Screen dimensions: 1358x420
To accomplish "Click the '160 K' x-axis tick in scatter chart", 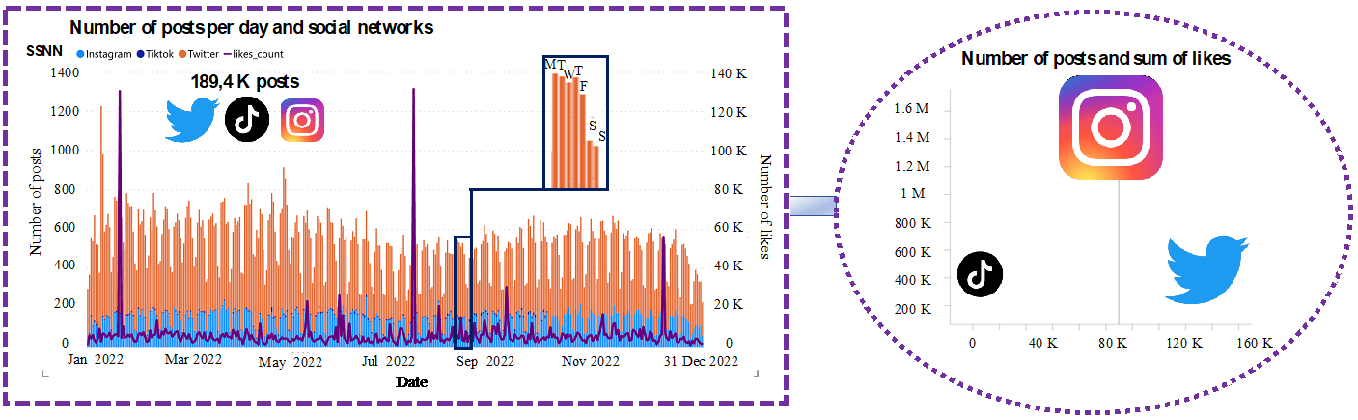I will click(1254, 344).
